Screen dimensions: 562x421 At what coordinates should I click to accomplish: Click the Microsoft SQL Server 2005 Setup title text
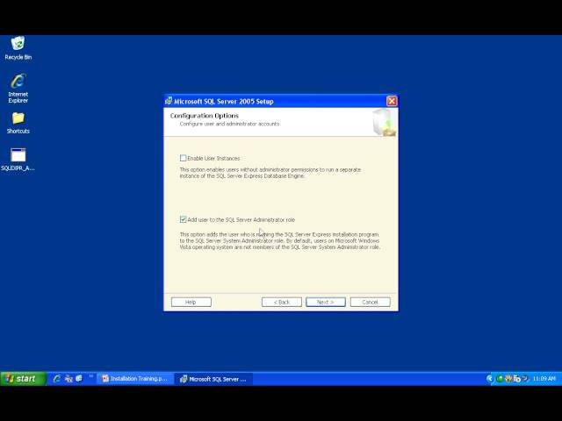point(224,102)
